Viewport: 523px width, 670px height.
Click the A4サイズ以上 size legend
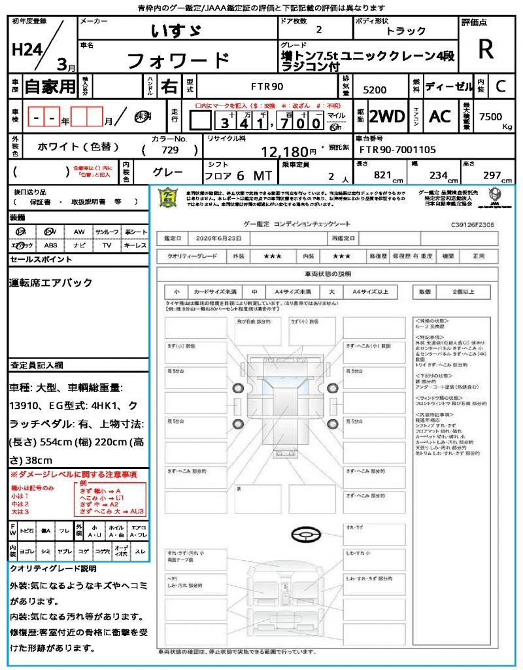click(x=371, y=292)
